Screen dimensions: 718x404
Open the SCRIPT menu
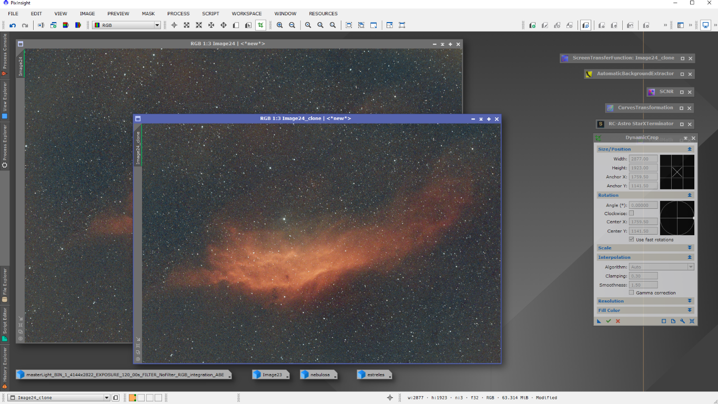point(210,14)
